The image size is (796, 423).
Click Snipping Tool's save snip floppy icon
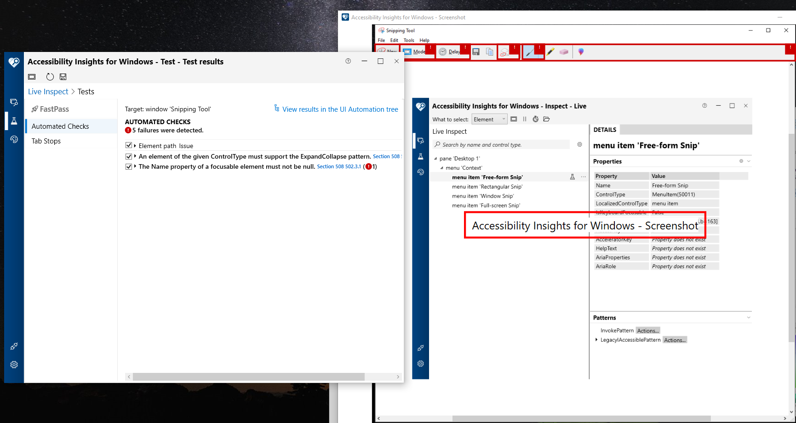click(x=476, y=52)
